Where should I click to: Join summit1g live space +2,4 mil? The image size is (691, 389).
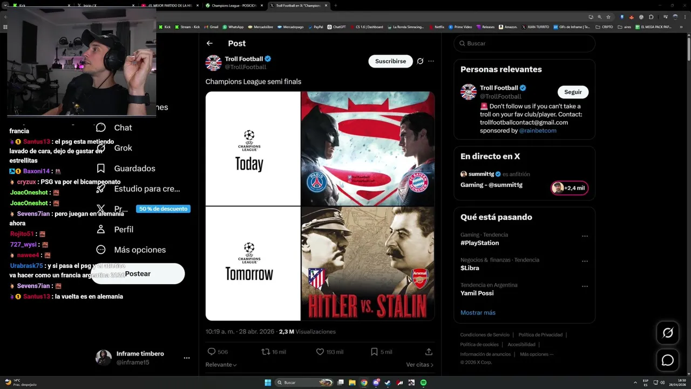(570, 188)
